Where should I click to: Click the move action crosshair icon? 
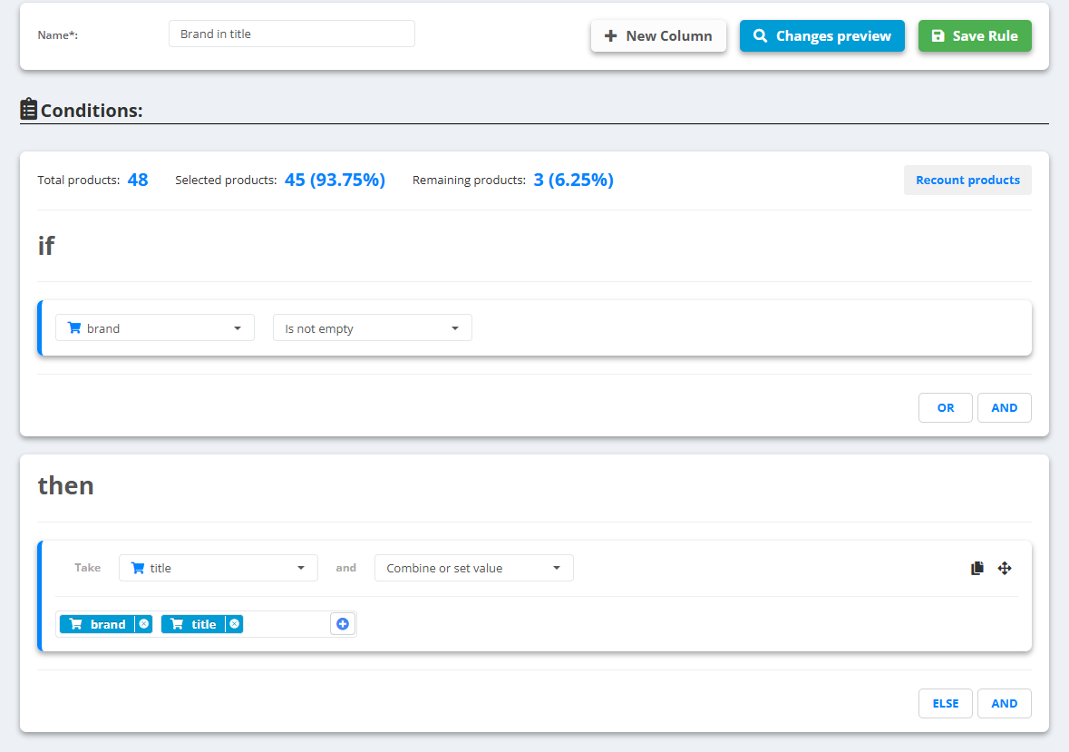click(x=1005, y=568)
